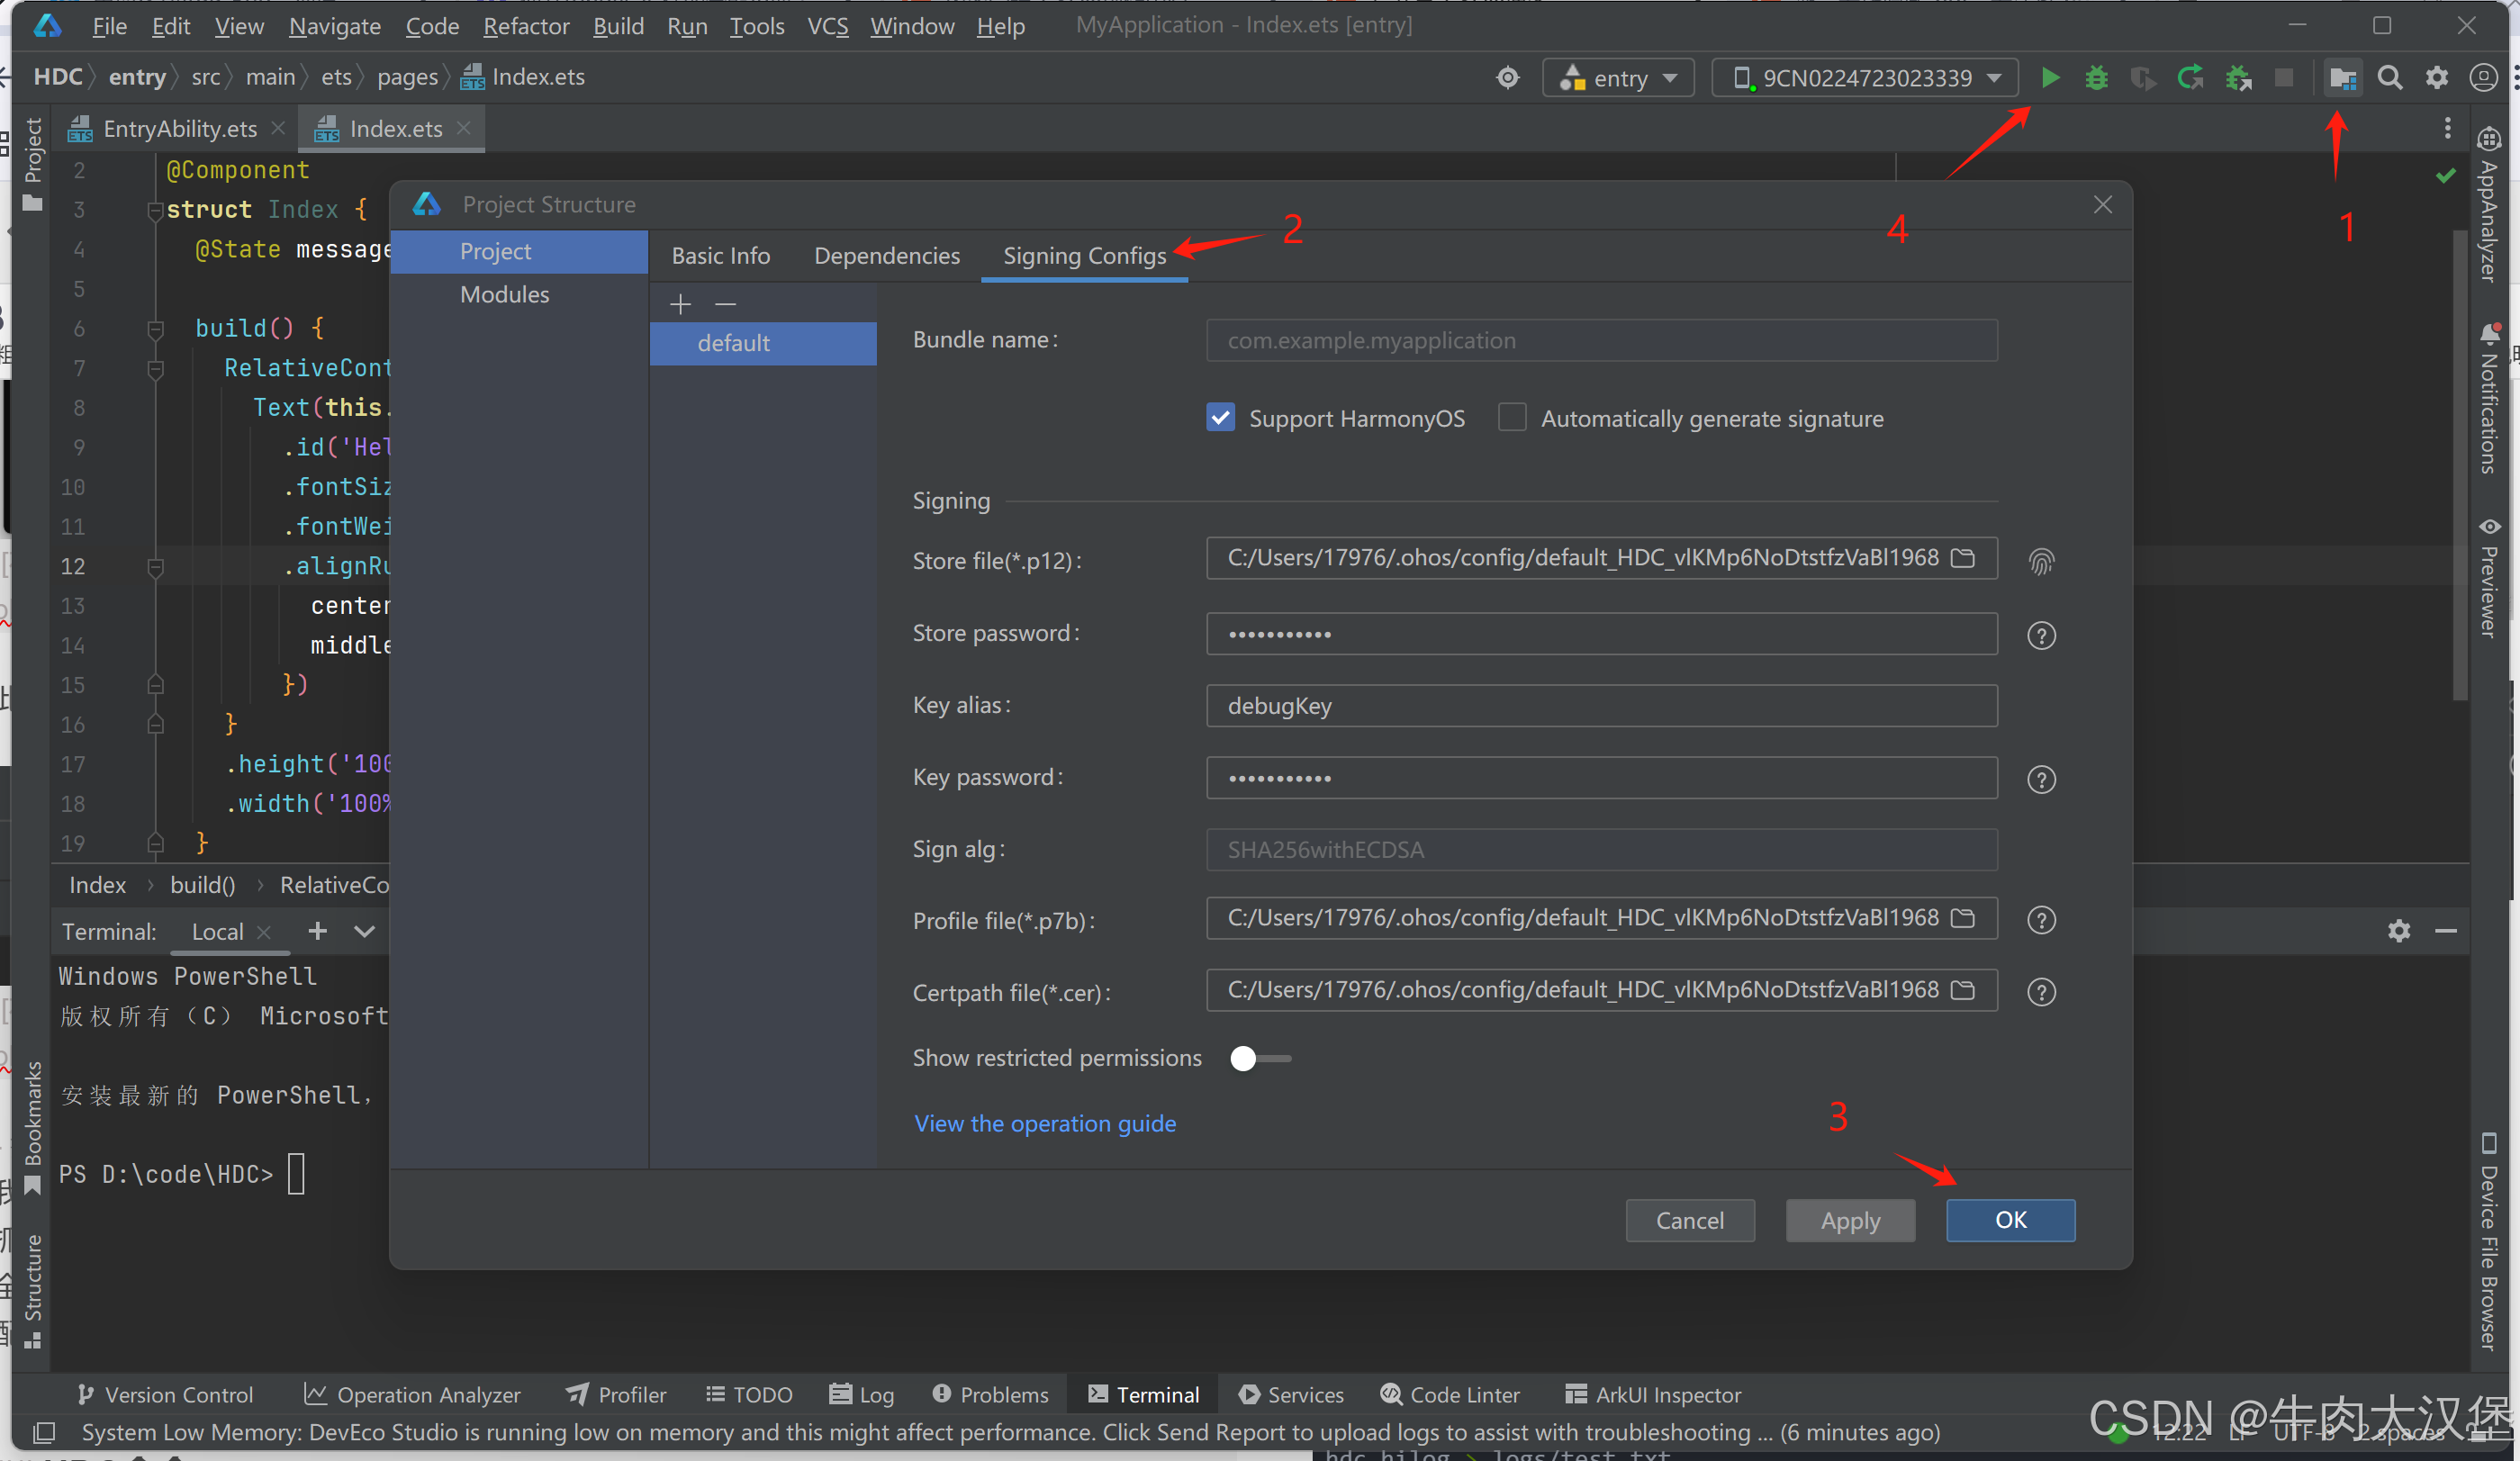The width and height of the screenshot is (2520, 1461).
Task: Switch to Dependencies tab
Action: click(886, 256)
